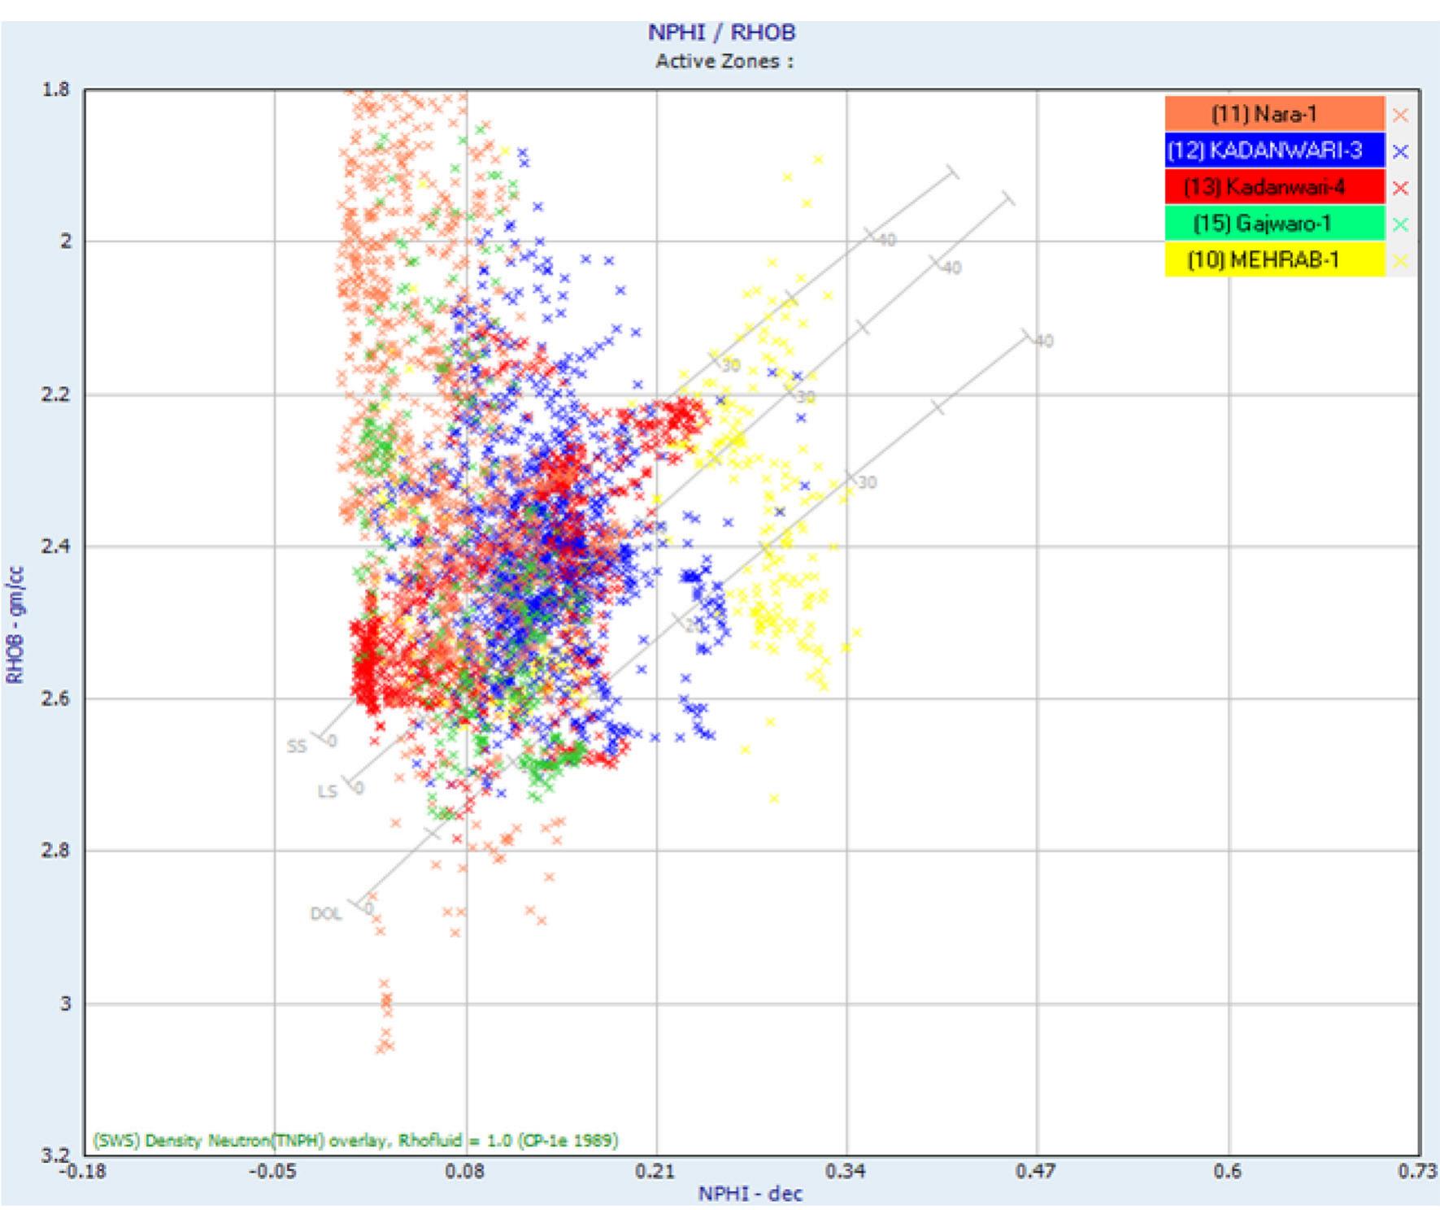Click the NPHI / RHOB plot title
The width and height of the screenshot is (1440, 1210).
point(720,33)
